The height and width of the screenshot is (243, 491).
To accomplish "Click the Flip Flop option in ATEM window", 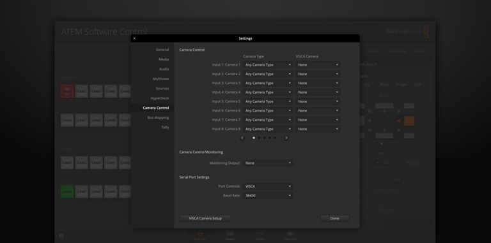I will pos(414,163).
